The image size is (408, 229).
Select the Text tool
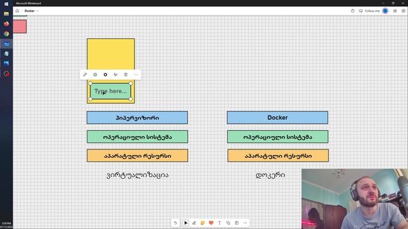click(x=219, y=223)
